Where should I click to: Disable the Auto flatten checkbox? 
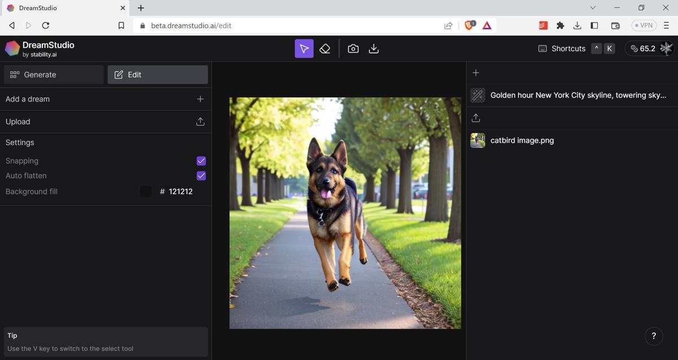pos(201,175)
